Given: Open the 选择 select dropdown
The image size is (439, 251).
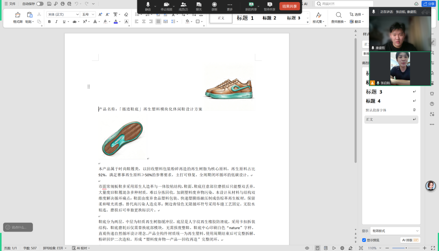Looking at the screenshot, I should 357,15.
